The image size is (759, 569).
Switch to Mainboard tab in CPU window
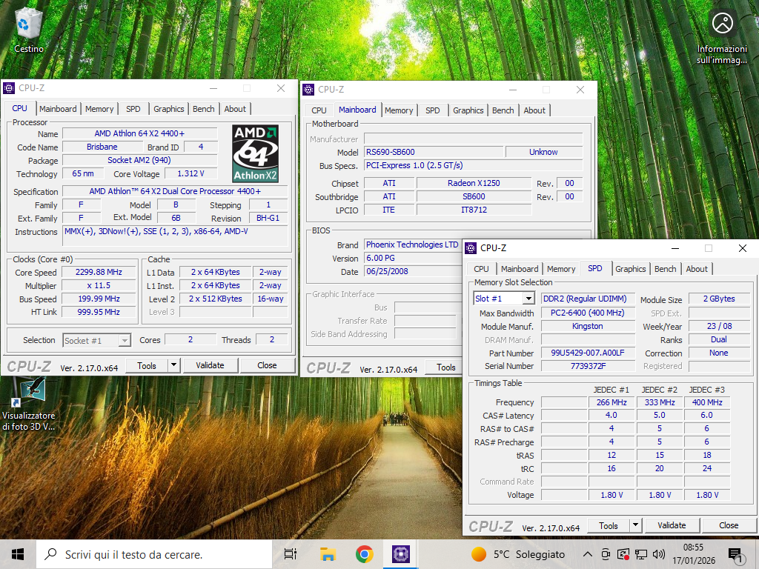[x=58, y=110]
